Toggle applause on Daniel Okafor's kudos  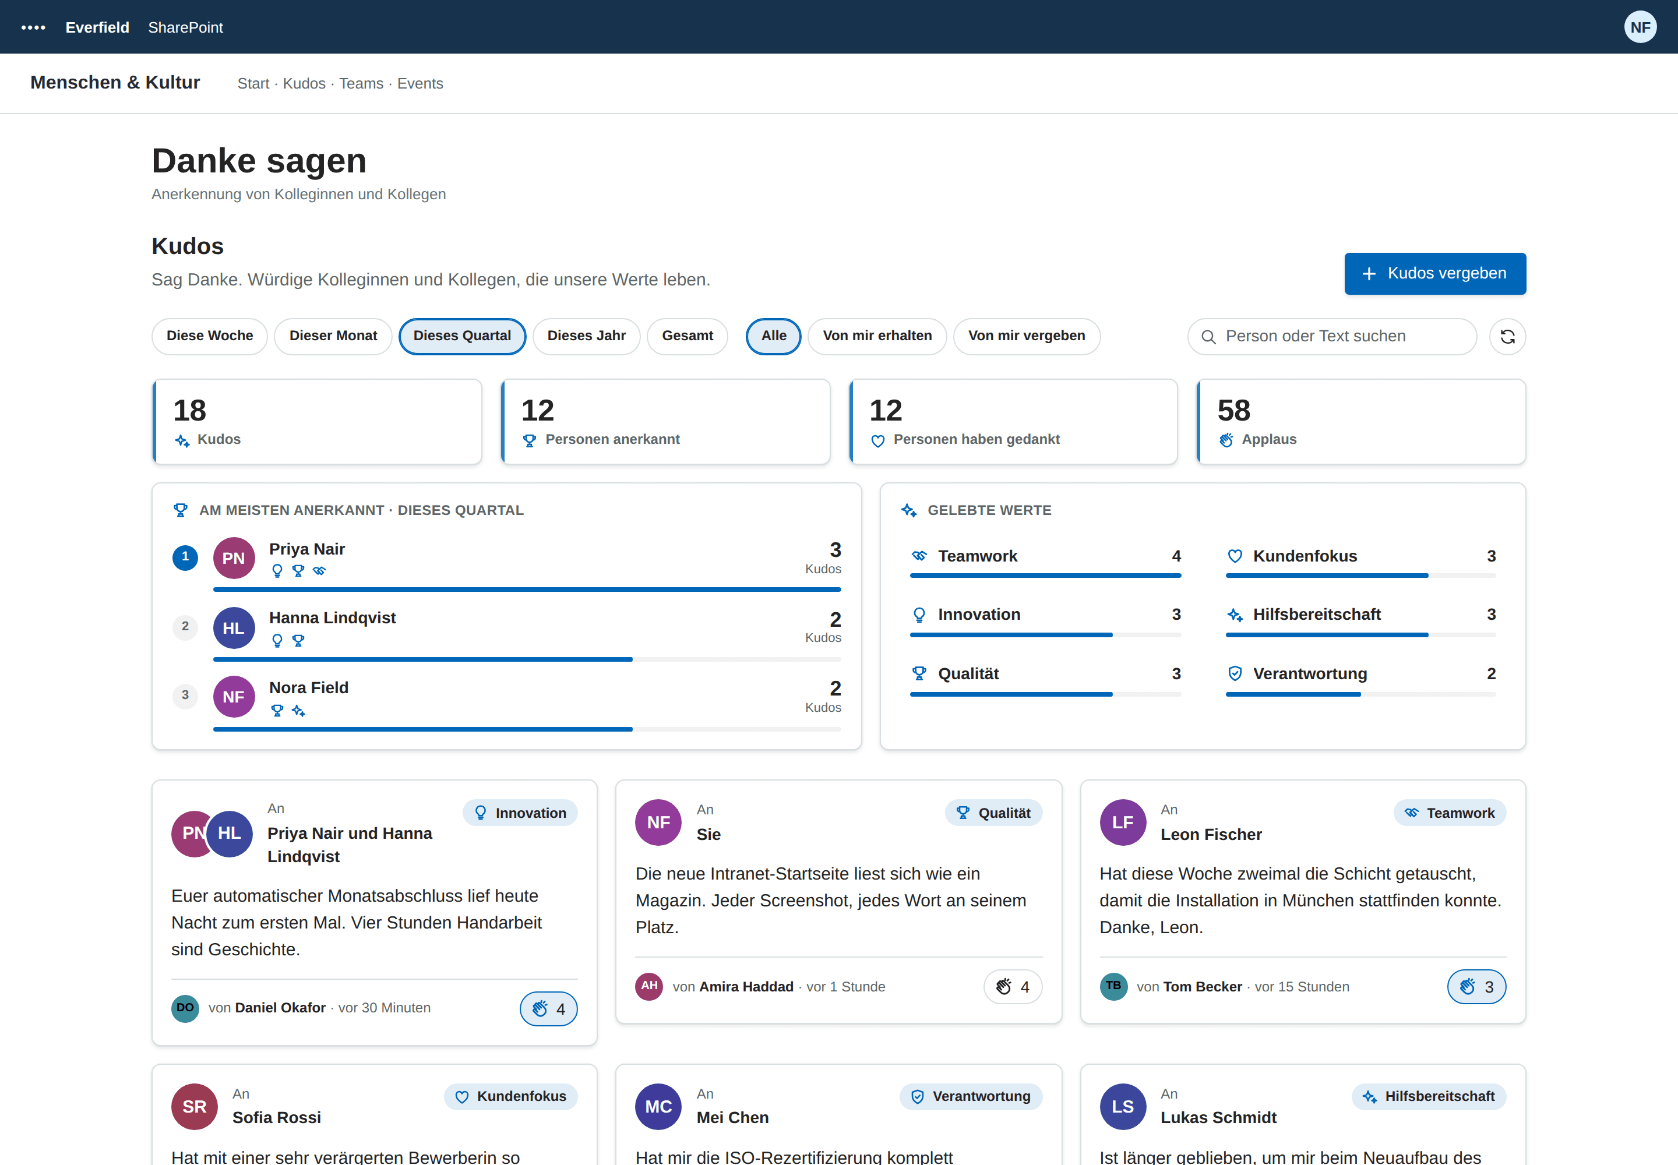tap(548, 1009)
